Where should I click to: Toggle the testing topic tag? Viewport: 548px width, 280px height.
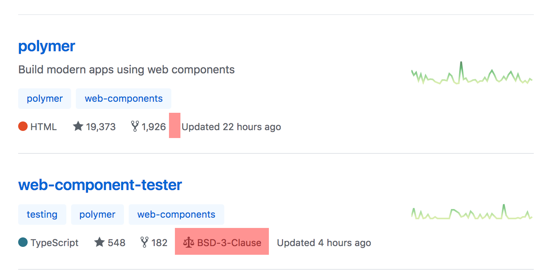click(x=42, y=214)
